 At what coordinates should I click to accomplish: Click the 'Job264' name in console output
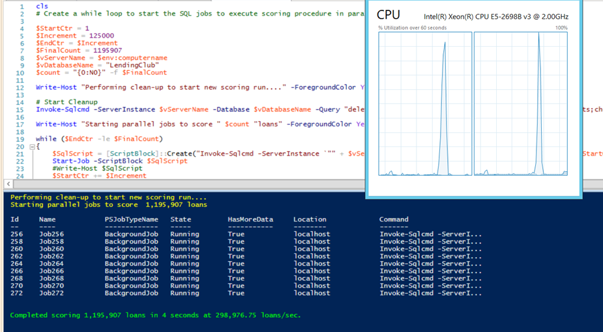(51, 263)
